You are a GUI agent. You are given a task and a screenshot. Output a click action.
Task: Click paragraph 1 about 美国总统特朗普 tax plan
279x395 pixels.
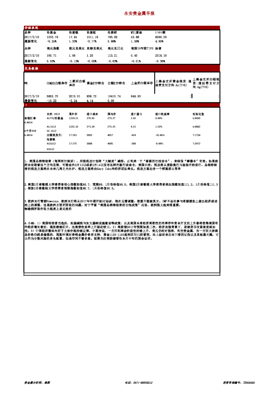[x=121, y=165]
